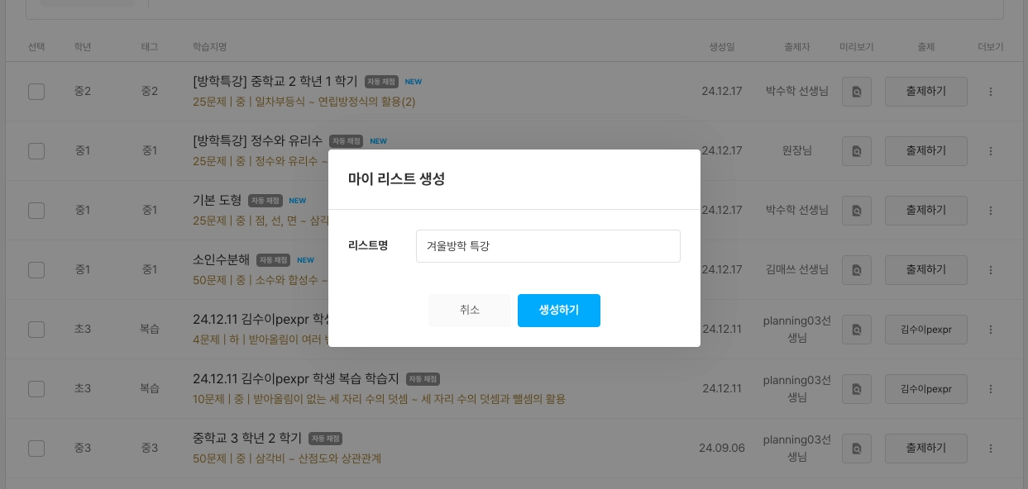
Task: Click preview icon for 중학교 2학년 1학기 worksheet
Action: pyautogui.click(x=857, y=92)
